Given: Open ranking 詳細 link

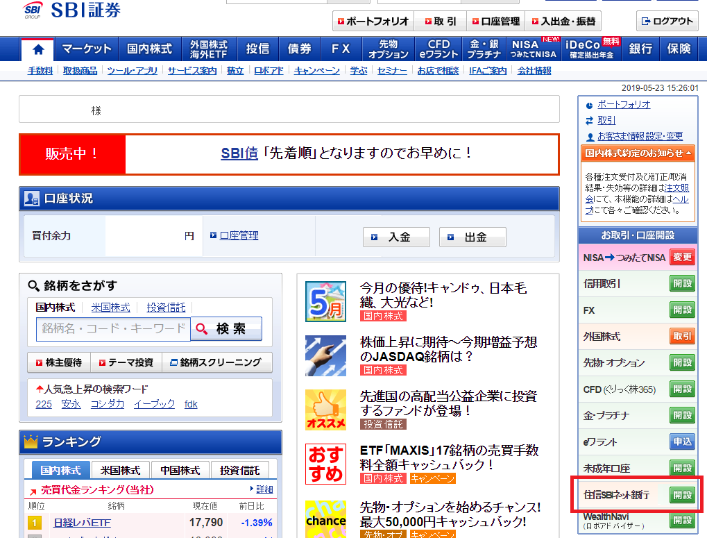Looking at the screenshot, I should (x=264, y=489).
